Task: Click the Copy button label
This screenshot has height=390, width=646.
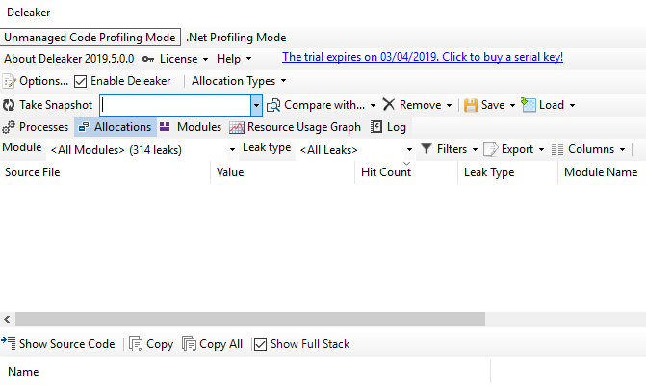Action: (160, 344)
